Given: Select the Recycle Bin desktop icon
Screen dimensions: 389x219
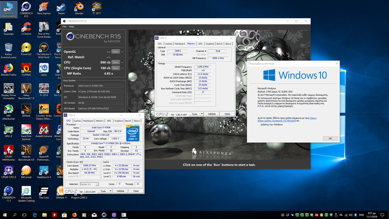Looking at the screenshot, I should 9,51.
